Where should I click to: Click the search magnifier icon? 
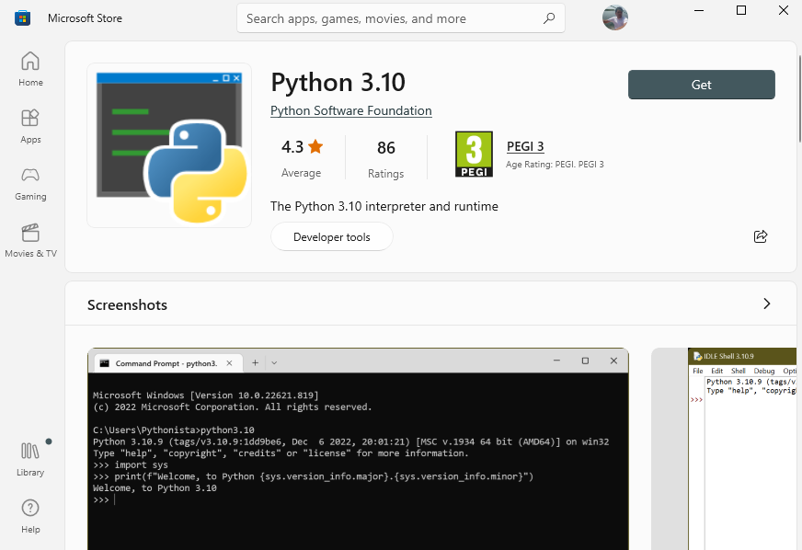549,18
